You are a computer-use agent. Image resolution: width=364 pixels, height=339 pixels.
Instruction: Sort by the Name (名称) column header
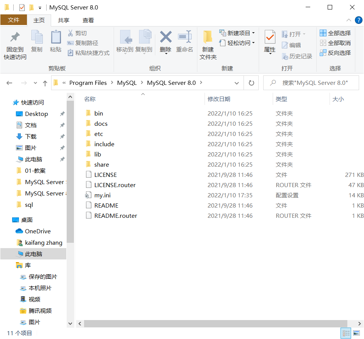[x=90, y=99]
